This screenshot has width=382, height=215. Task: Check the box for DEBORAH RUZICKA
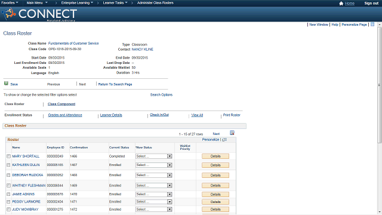[x=8, y=175]
